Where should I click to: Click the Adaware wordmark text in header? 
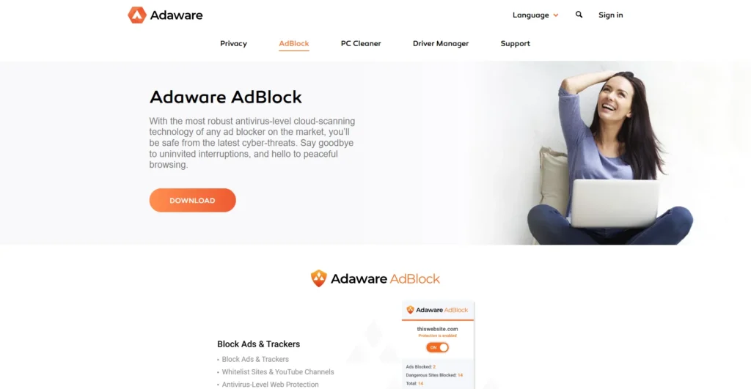click(176, 15)
